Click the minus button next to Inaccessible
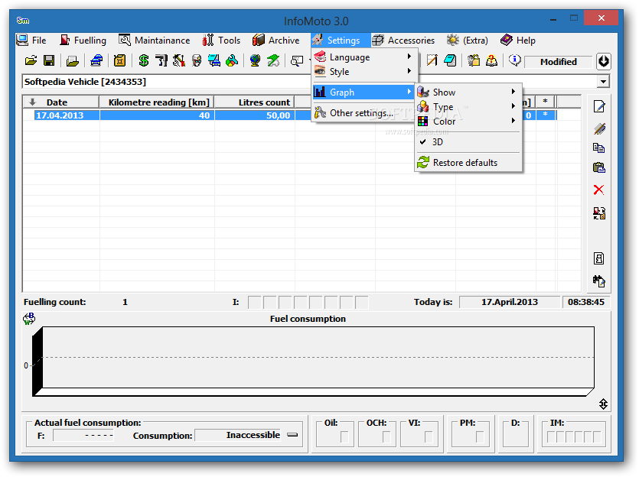Screen dimensions: 639x477 tap(292, 435)
